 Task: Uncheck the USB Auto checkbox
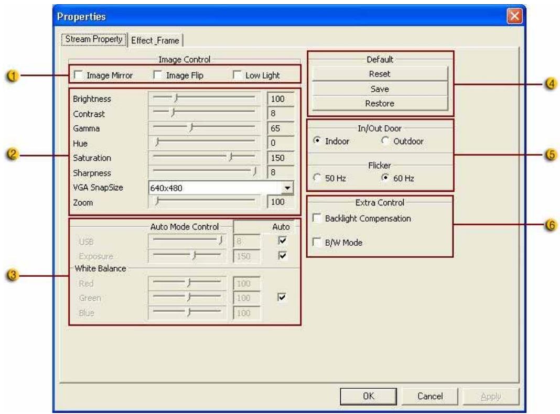(x=282, y=241)
